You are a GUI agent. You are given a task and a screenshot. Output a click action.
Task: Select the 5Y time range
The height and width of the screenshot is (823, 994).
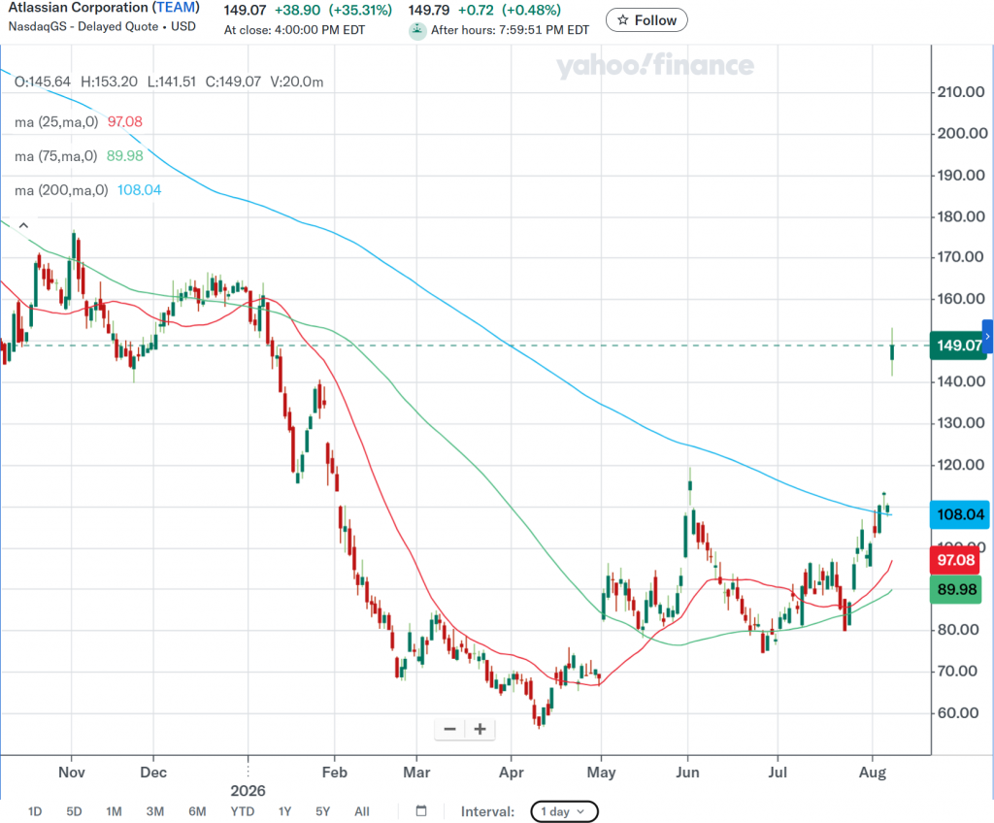point(322,811)
